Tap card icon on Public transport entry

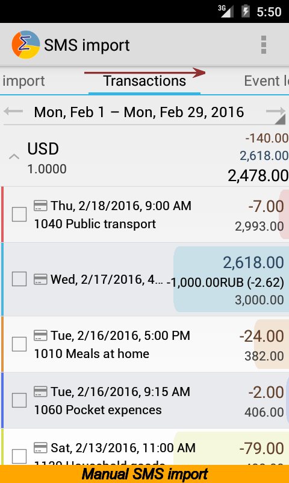pyautogui.click(x=40, y=205)
